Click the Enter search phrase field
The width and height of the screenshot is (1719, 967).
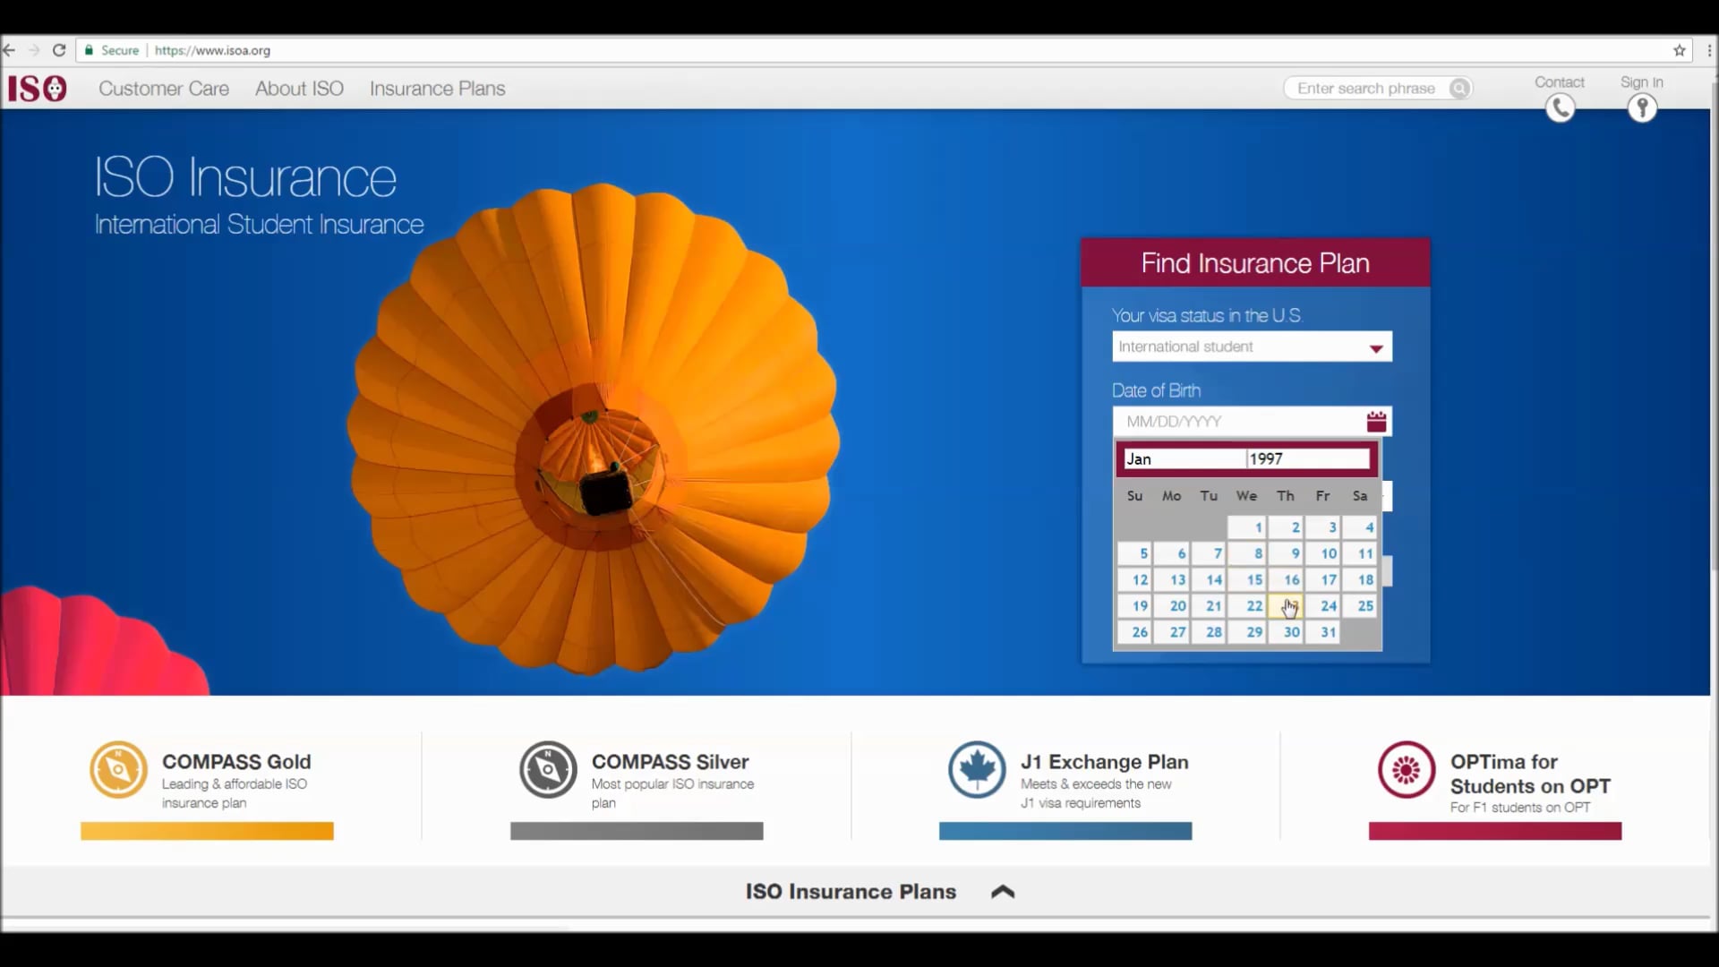pos(1366,89)
